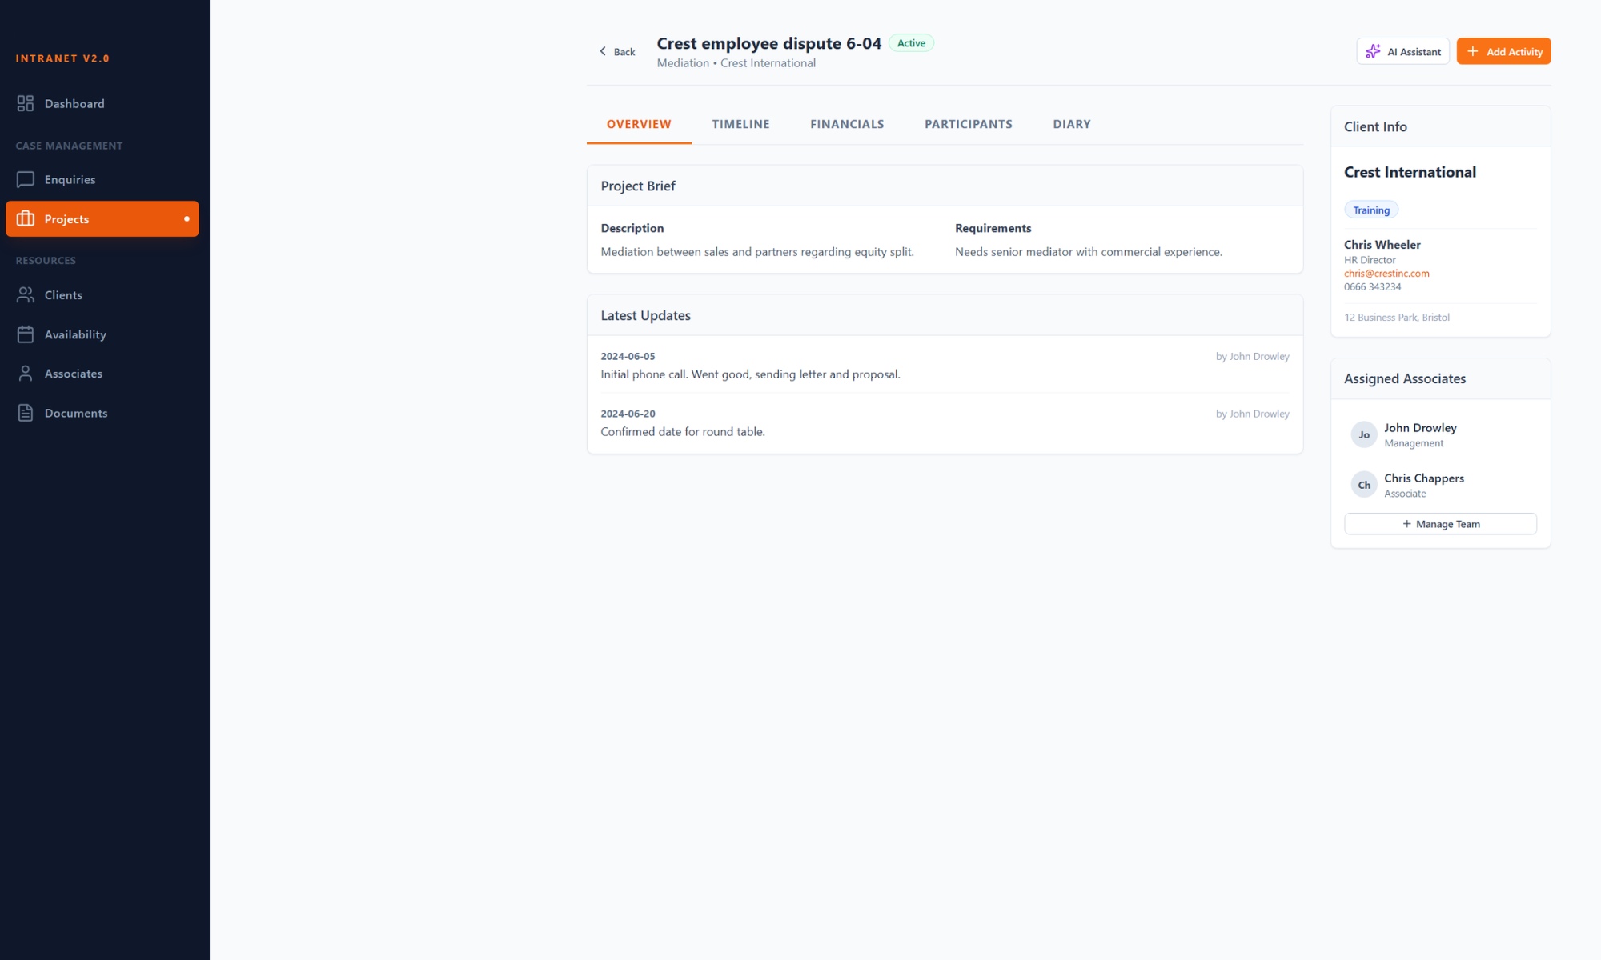
Task: Click the Training tag badge
Action: pyautogui.click(x=1371, y=210)
